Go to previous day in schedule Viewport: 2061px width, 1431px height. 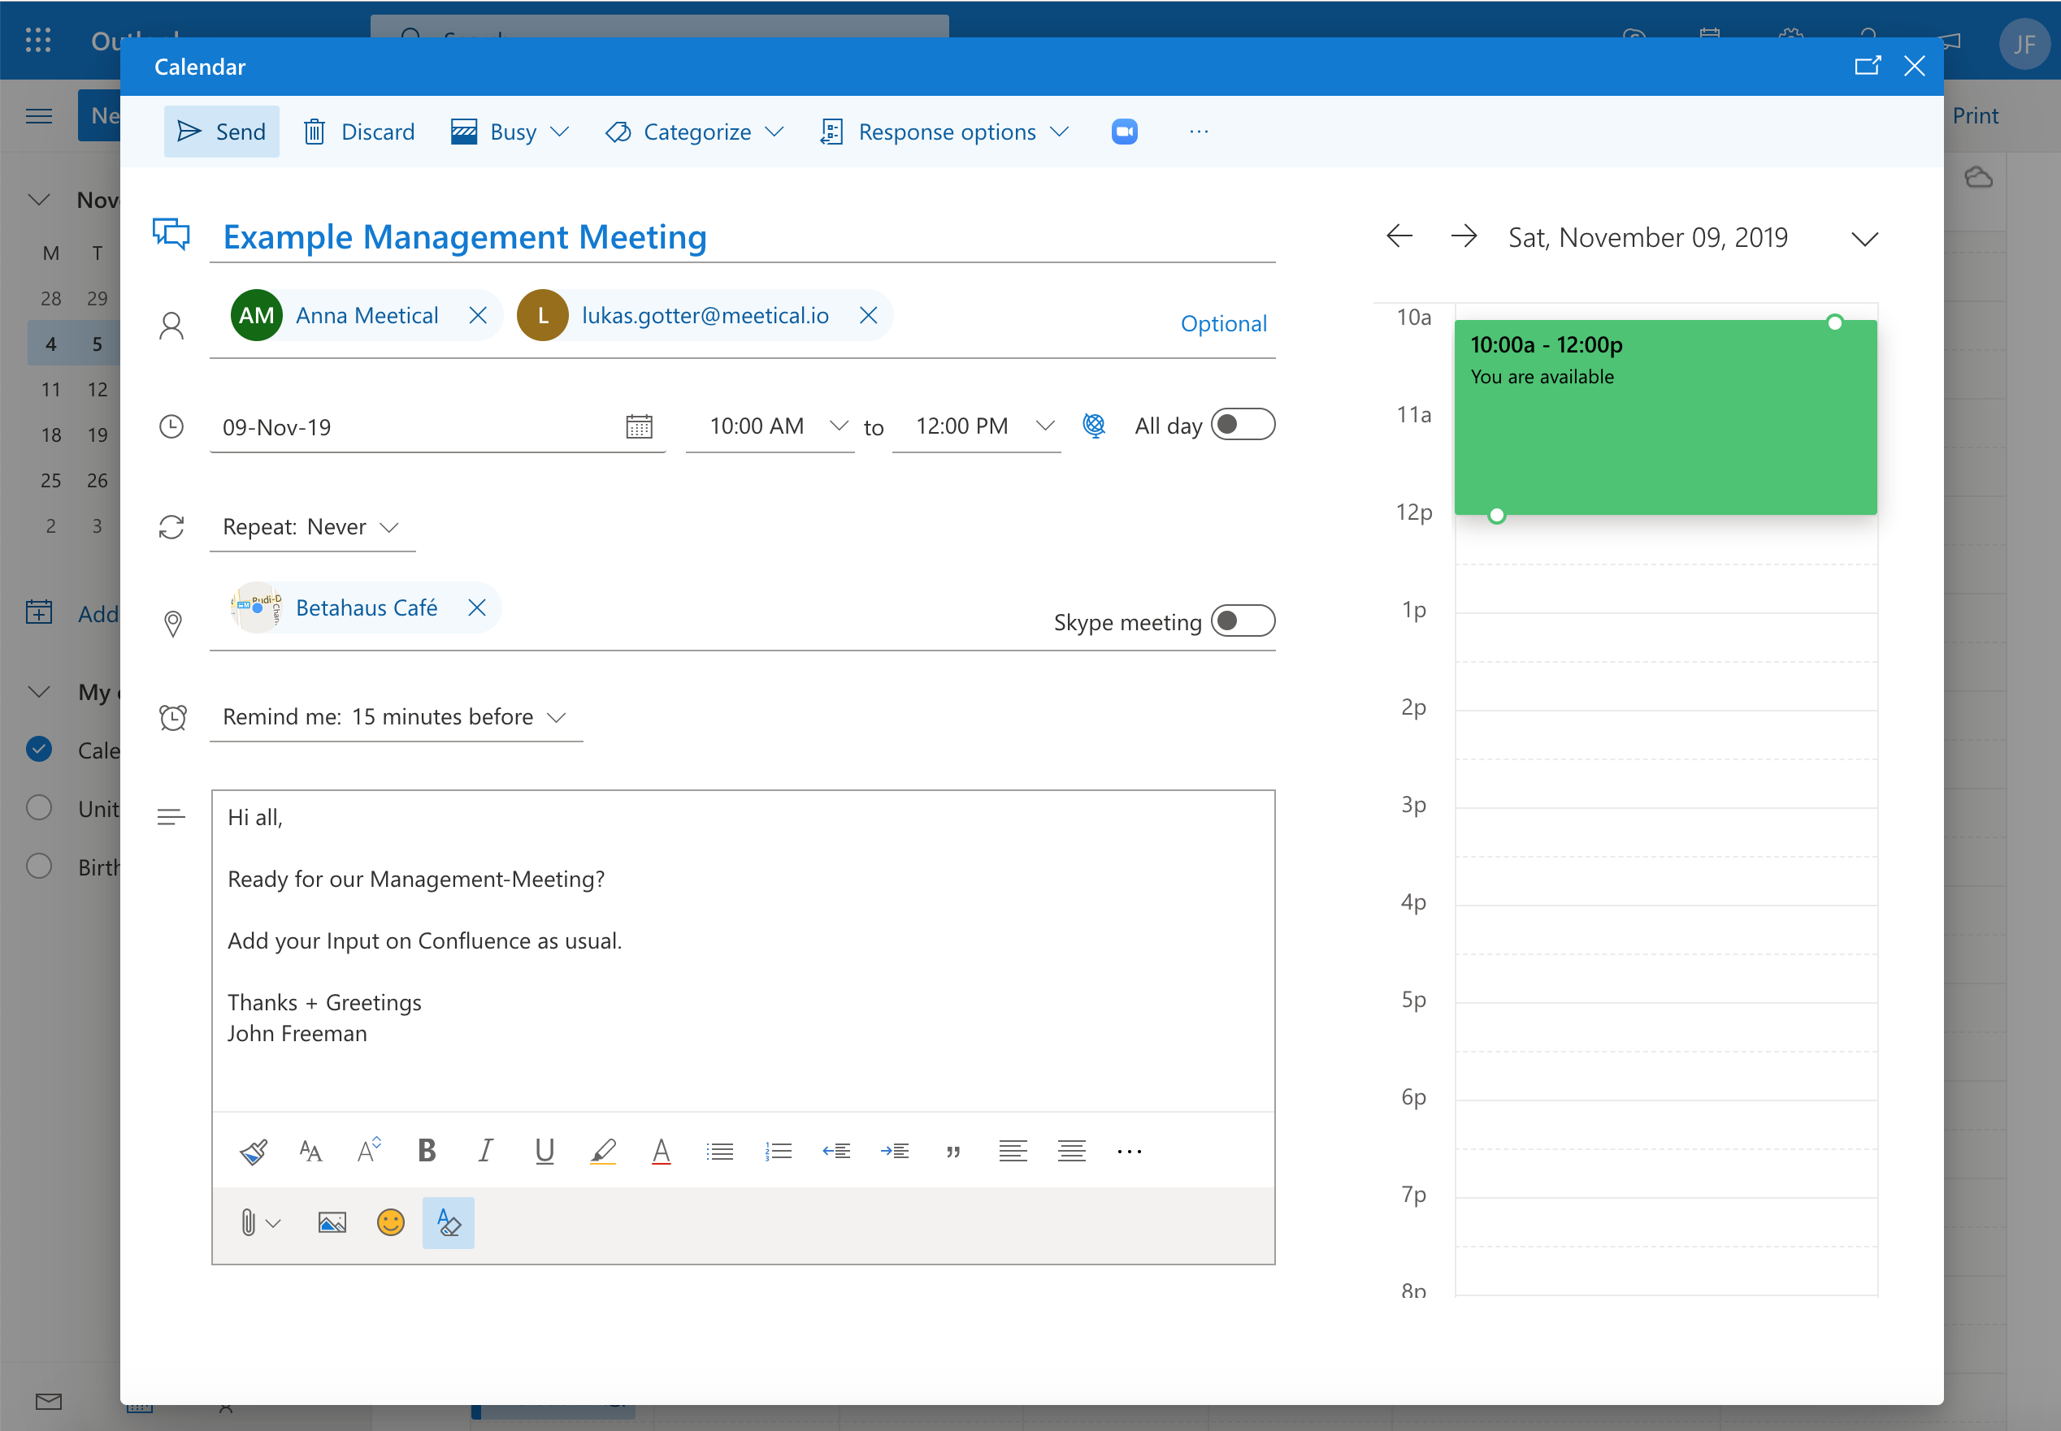[x=1399, y=236]
